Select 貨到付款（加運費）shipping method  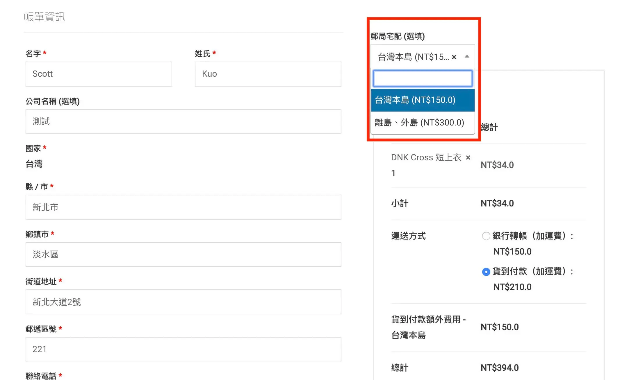[x=486, y=272]
